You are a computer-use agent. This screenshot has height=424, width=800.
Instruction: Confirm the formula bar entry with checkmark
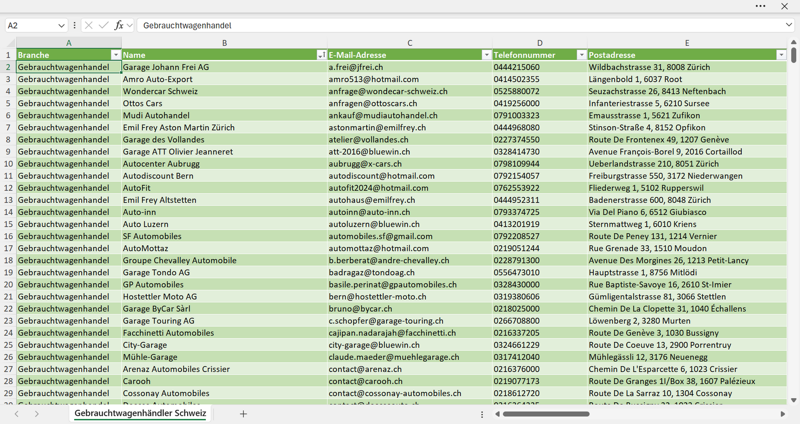click(x=104, y=25)
